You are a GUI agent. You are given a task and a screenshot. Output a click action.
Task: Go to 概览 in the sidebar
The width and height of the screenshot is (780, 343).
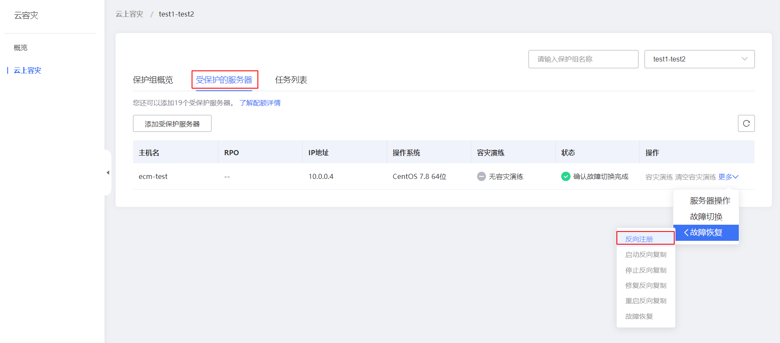[20, 47]
